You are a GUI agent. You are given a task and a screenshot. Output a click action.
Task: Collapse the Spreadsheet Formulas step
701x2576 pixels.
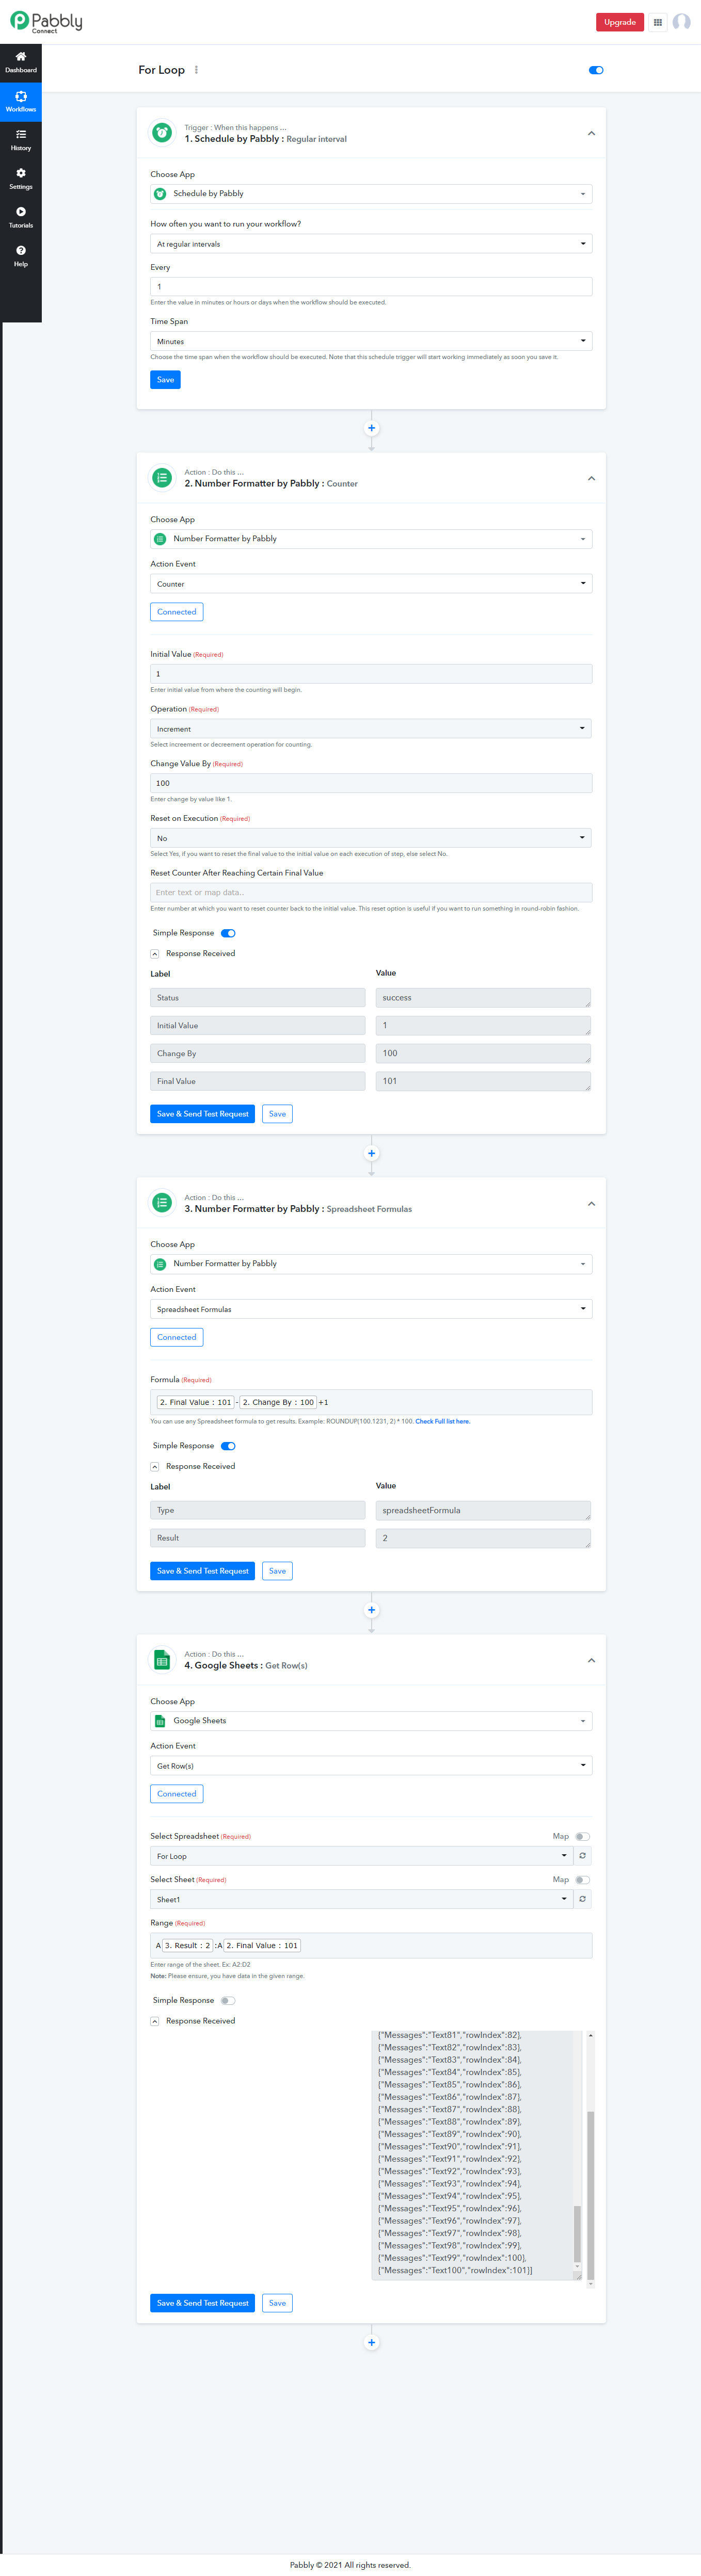pyautogui.click(x=591, y=1203)
